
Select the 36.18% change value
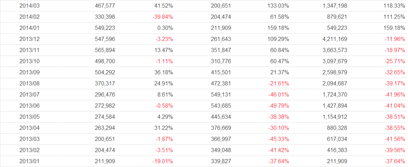[164, 84]
